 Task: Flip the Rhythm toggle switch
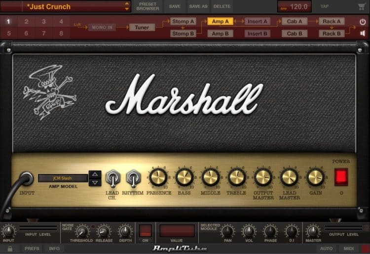133,178
